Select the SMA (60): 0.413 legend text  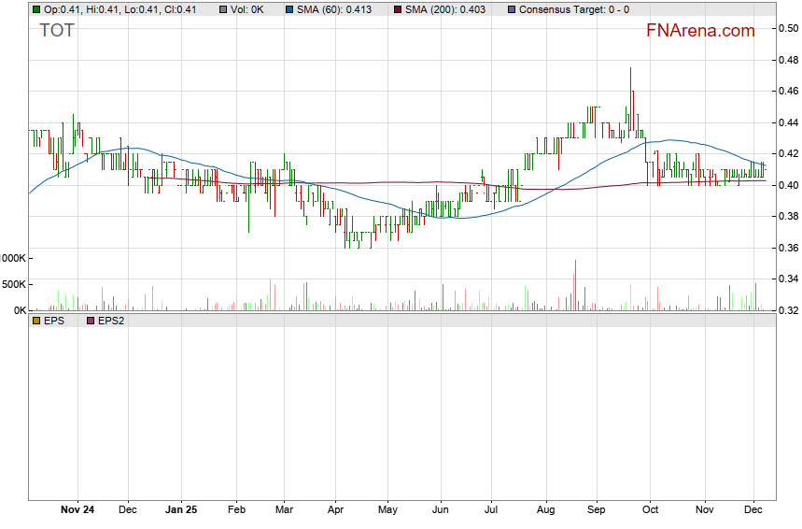pos(336,9)
